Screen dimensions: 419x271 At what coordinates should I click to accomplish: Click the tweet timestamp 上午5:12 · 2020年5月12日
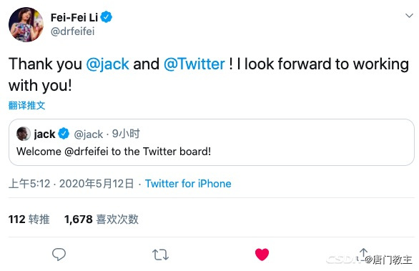click(x=71, y=184)
